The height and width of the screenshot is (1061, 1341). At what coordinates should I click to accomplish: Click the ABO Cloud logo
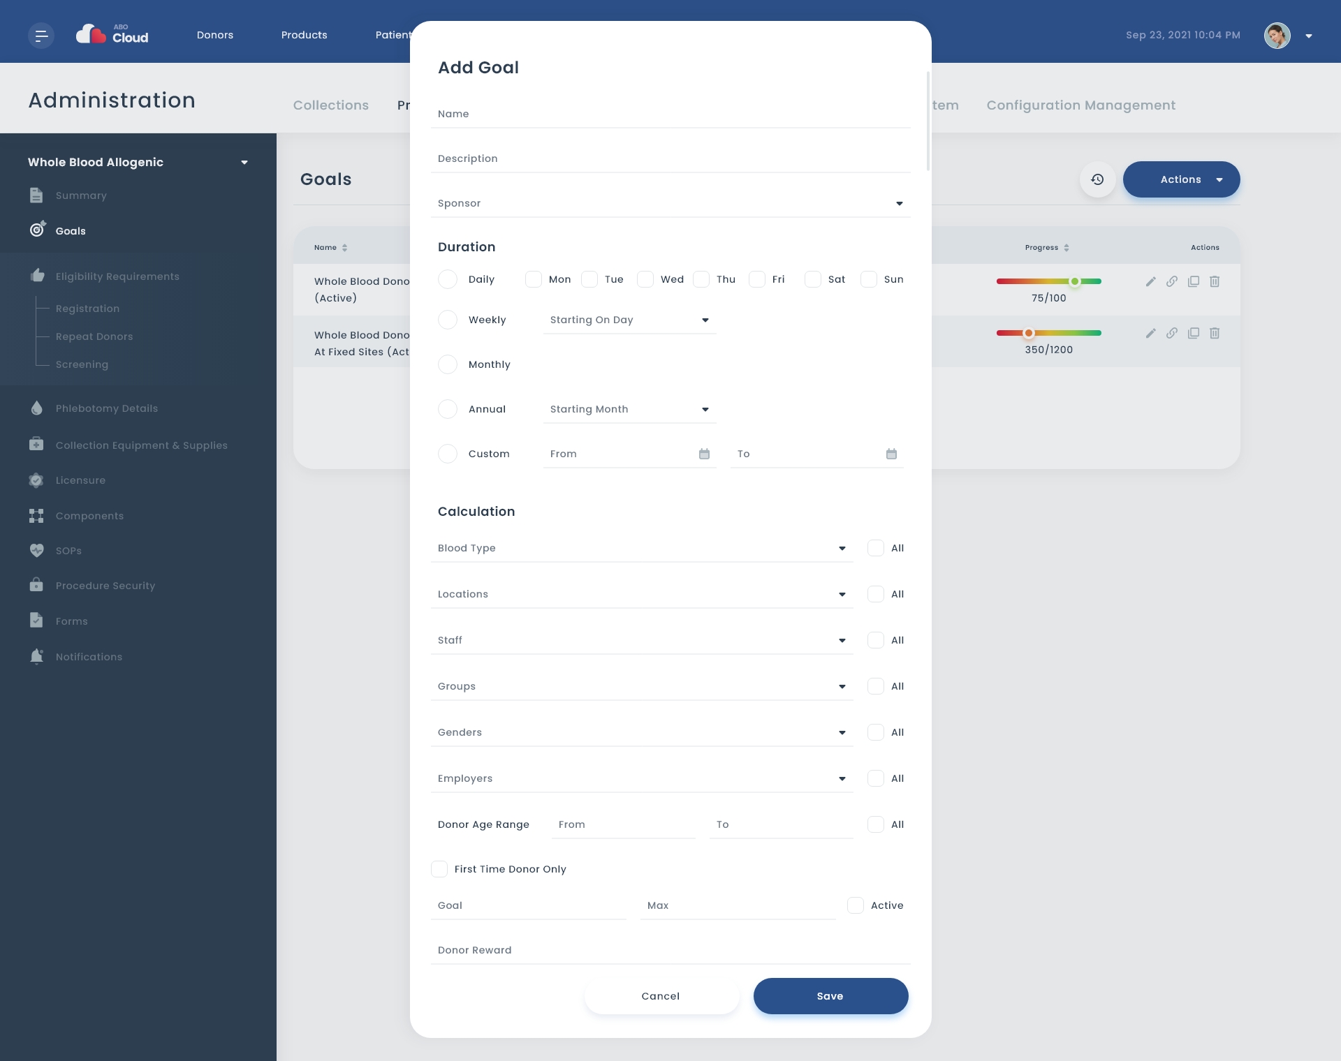coord(112,34)
